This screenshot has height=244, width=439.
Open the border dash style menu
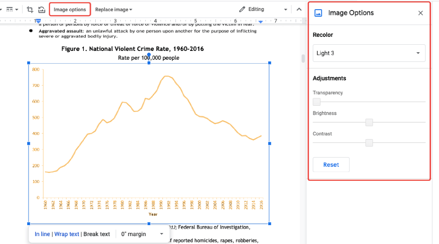point(11,10)
